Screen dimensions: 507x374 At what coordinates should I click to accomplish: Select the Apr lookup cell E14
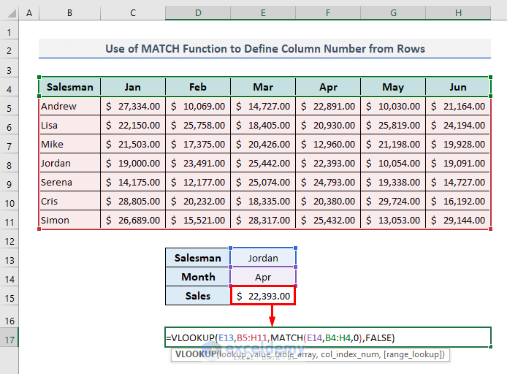pyautogui.click(x=263, y=277)
